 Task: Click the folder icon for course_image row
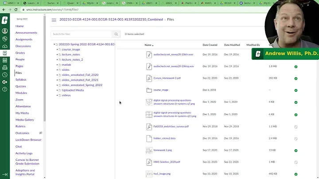(149, 90)
